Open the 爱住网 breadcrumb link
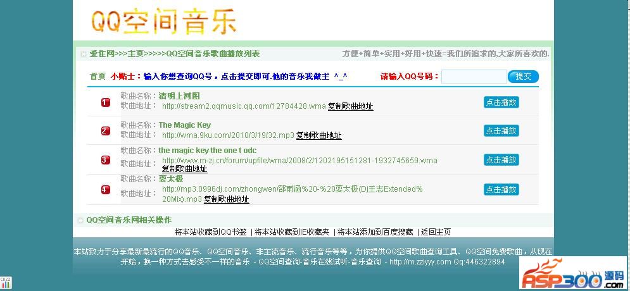This screenshot has height=291, width=630. pyautogui.click(x=102, y=54)
